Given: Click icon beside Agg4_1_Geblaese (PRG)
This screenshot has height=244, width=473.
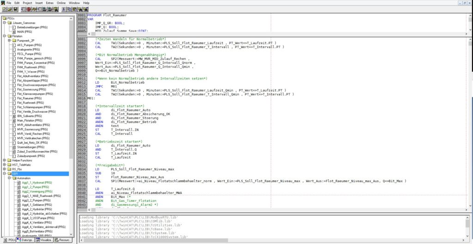Looking at the screenshot, I should point(18,205).
